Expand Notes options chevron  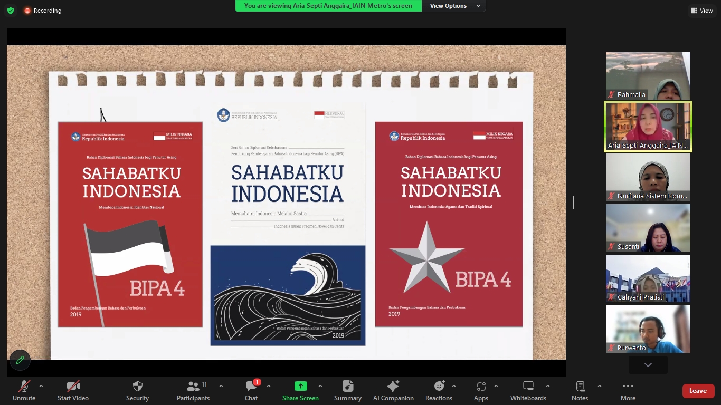point(599,386)
